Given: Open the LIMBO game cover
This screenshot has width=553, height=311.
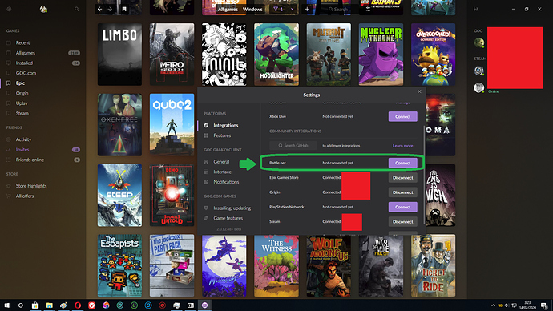Looking at the screenshot, I should tap(119, 55).
